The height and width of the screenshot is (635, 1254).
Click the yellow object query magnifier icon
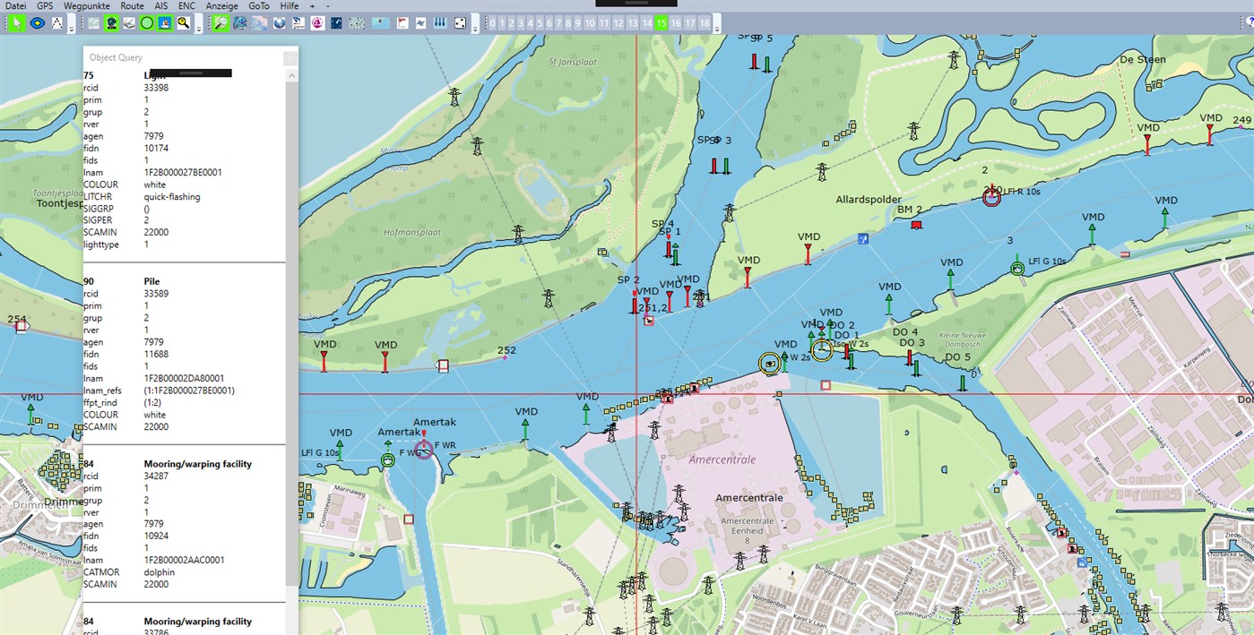186,22
